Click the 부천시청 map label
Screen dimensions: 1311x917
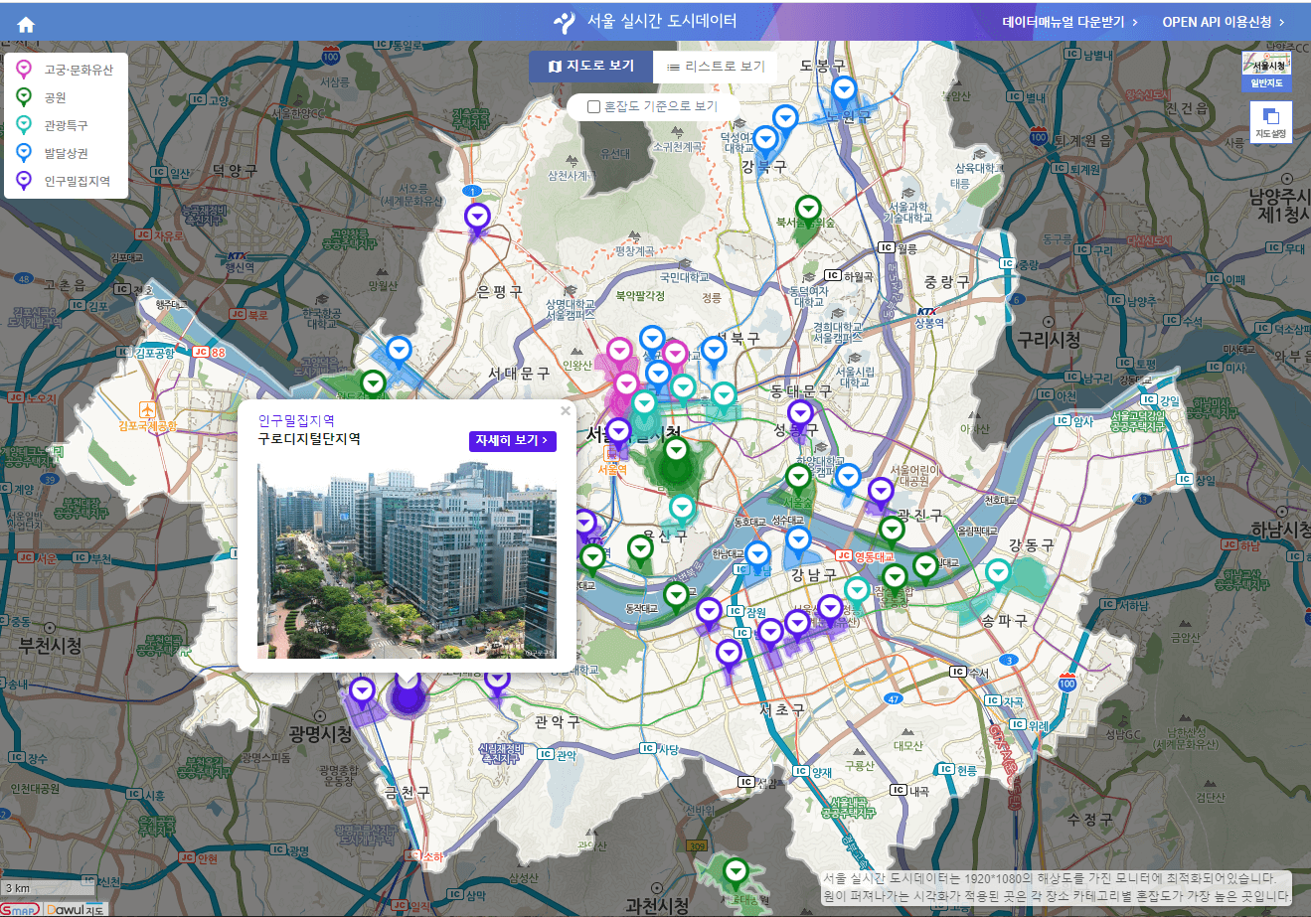click(50, 646)
